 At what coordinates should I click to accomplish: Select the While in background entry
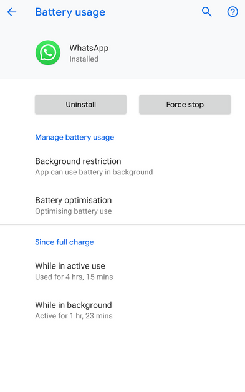coord(122,310)
